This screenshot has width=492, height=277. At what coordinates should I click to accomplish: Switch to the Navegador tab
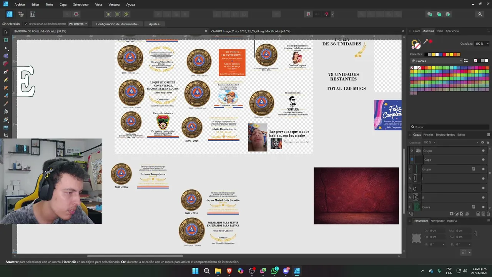437,221
